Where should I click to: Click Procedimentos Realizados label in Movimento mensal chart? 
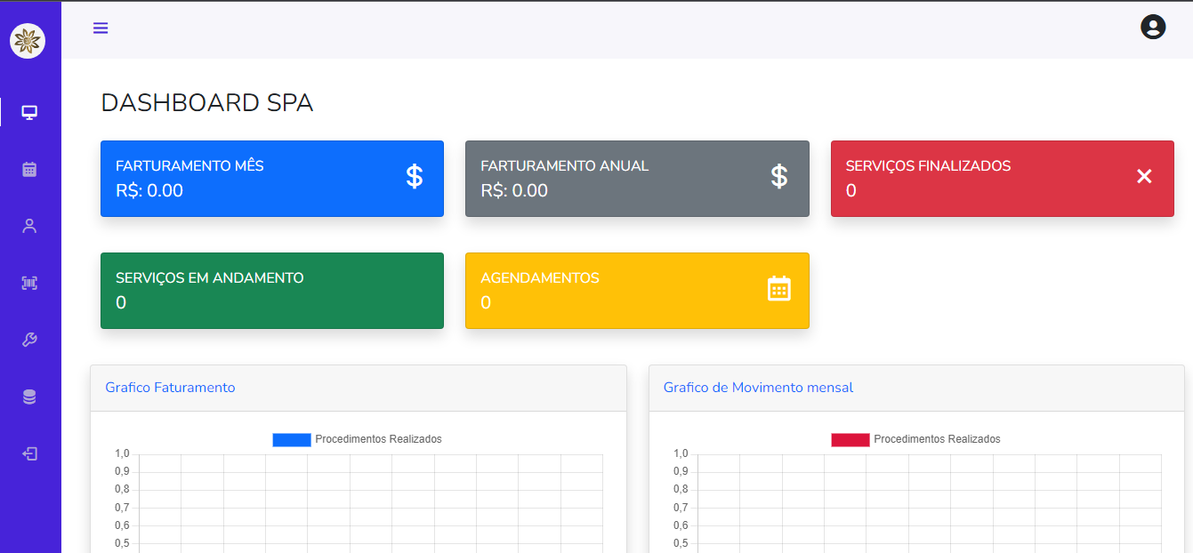point(937,439)
